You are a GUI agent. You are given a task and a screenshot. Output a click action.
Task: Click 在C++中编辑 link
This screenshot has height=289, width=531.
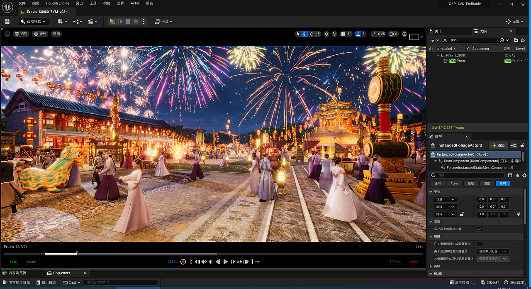tap(511, 161)
